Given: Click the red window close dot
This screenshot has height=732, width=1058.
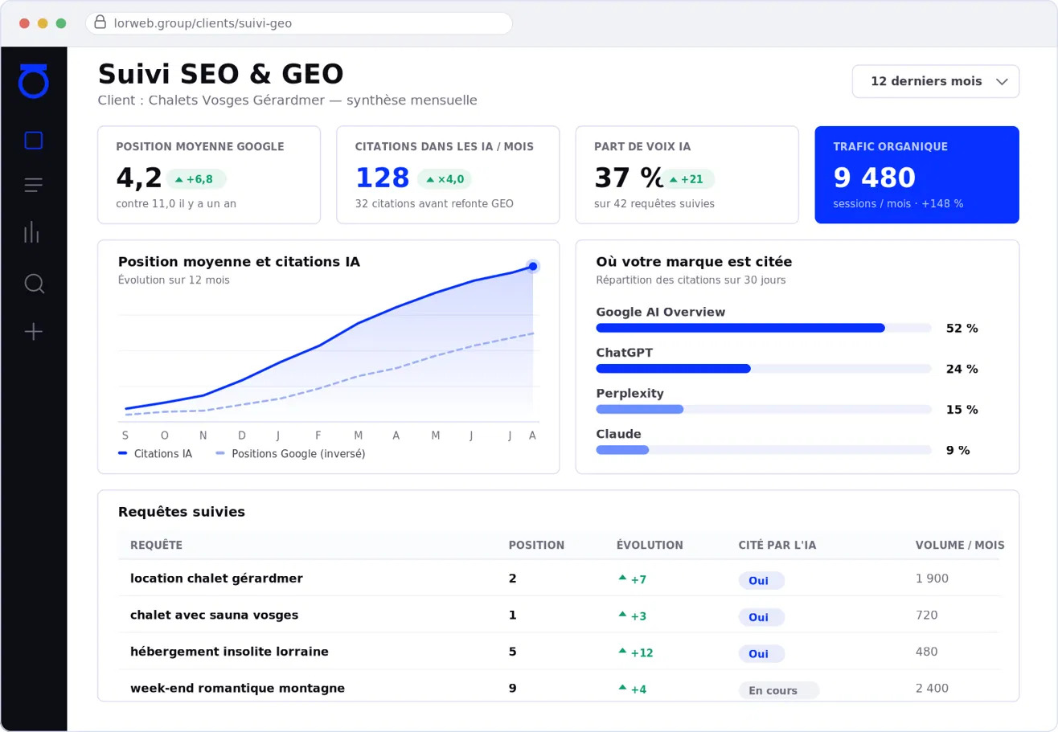Looking at the screenshot, I should click(x=24, y=23).
